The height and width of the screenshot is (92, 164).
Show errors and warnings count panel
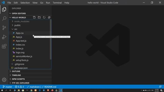pos(19,87)
